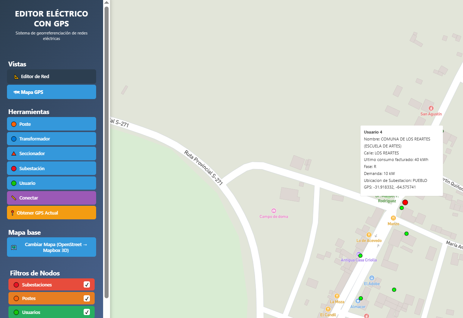This screenshot has width=463, height=318.
Task: Select the red Subestación marker on the map
Action: pyautogui.click(x=405, y=202)
